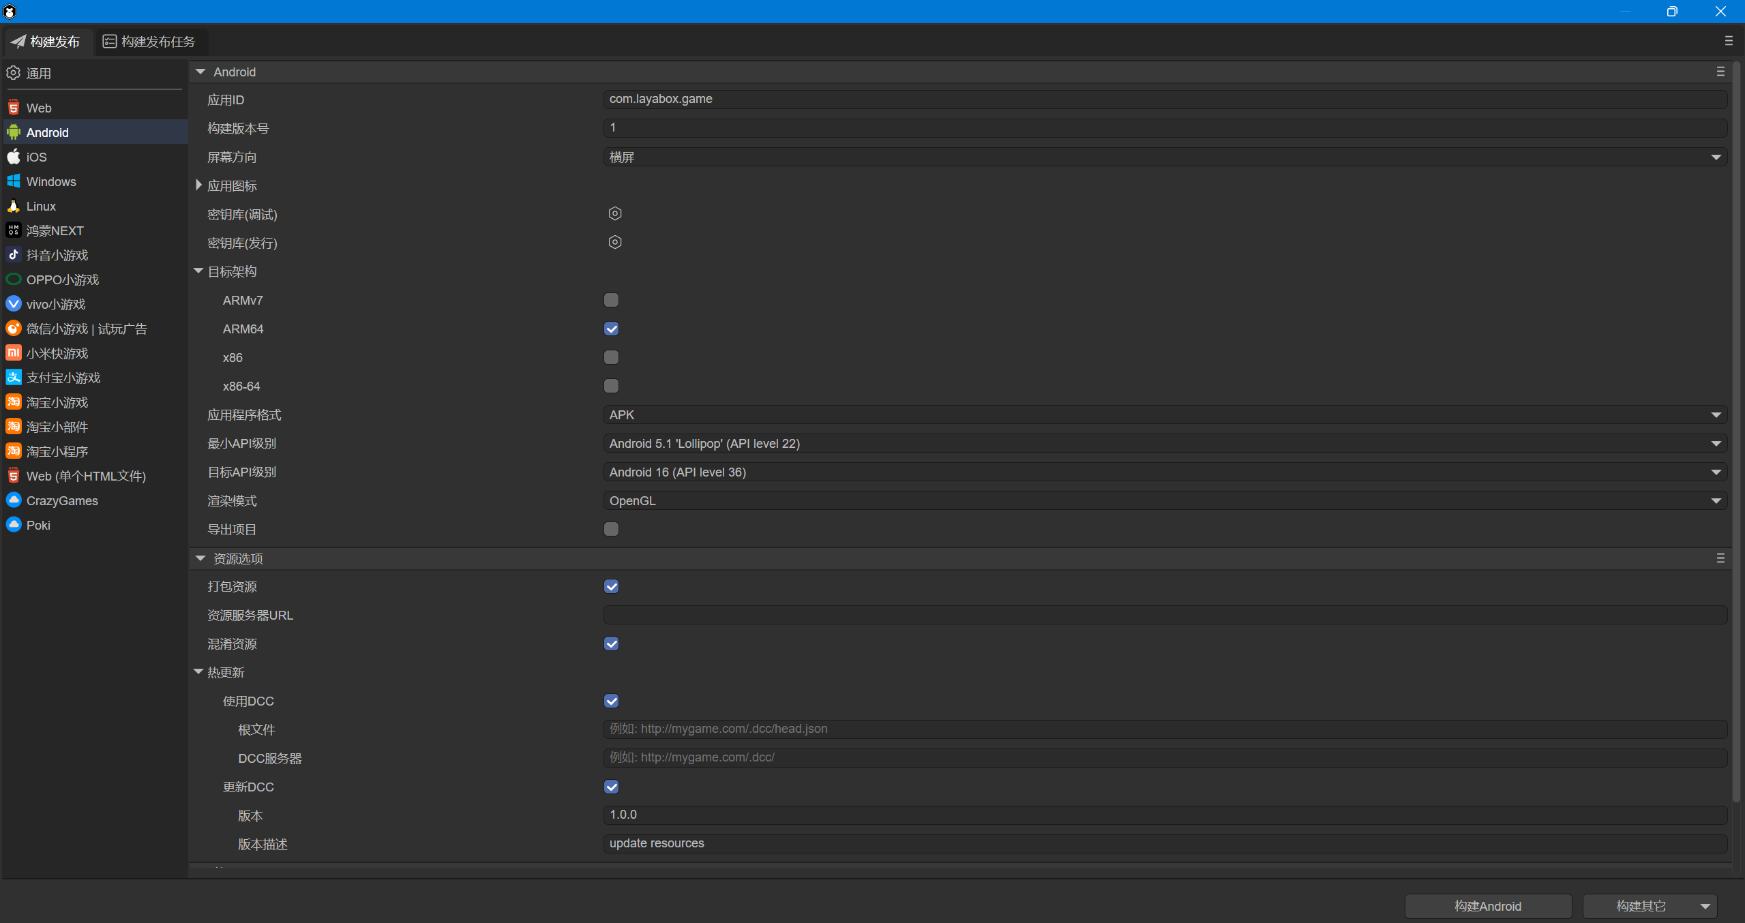Open the Android section hamburger menu icon

point(1720,72)
